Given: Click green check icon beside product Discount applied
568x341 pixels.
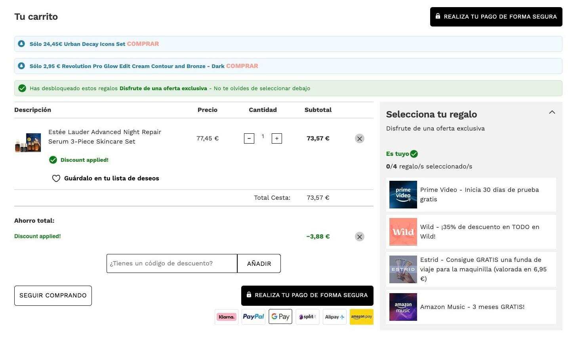Looking at the screenshot, I should click(x=53, y=160).
